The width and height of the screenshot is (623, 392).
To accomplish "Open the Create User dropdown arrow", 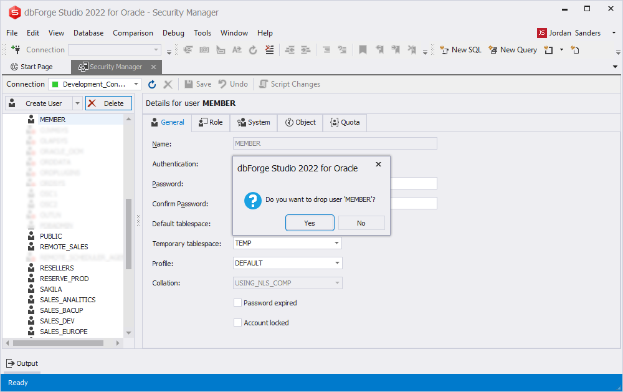I will click(x=77, y=103).
